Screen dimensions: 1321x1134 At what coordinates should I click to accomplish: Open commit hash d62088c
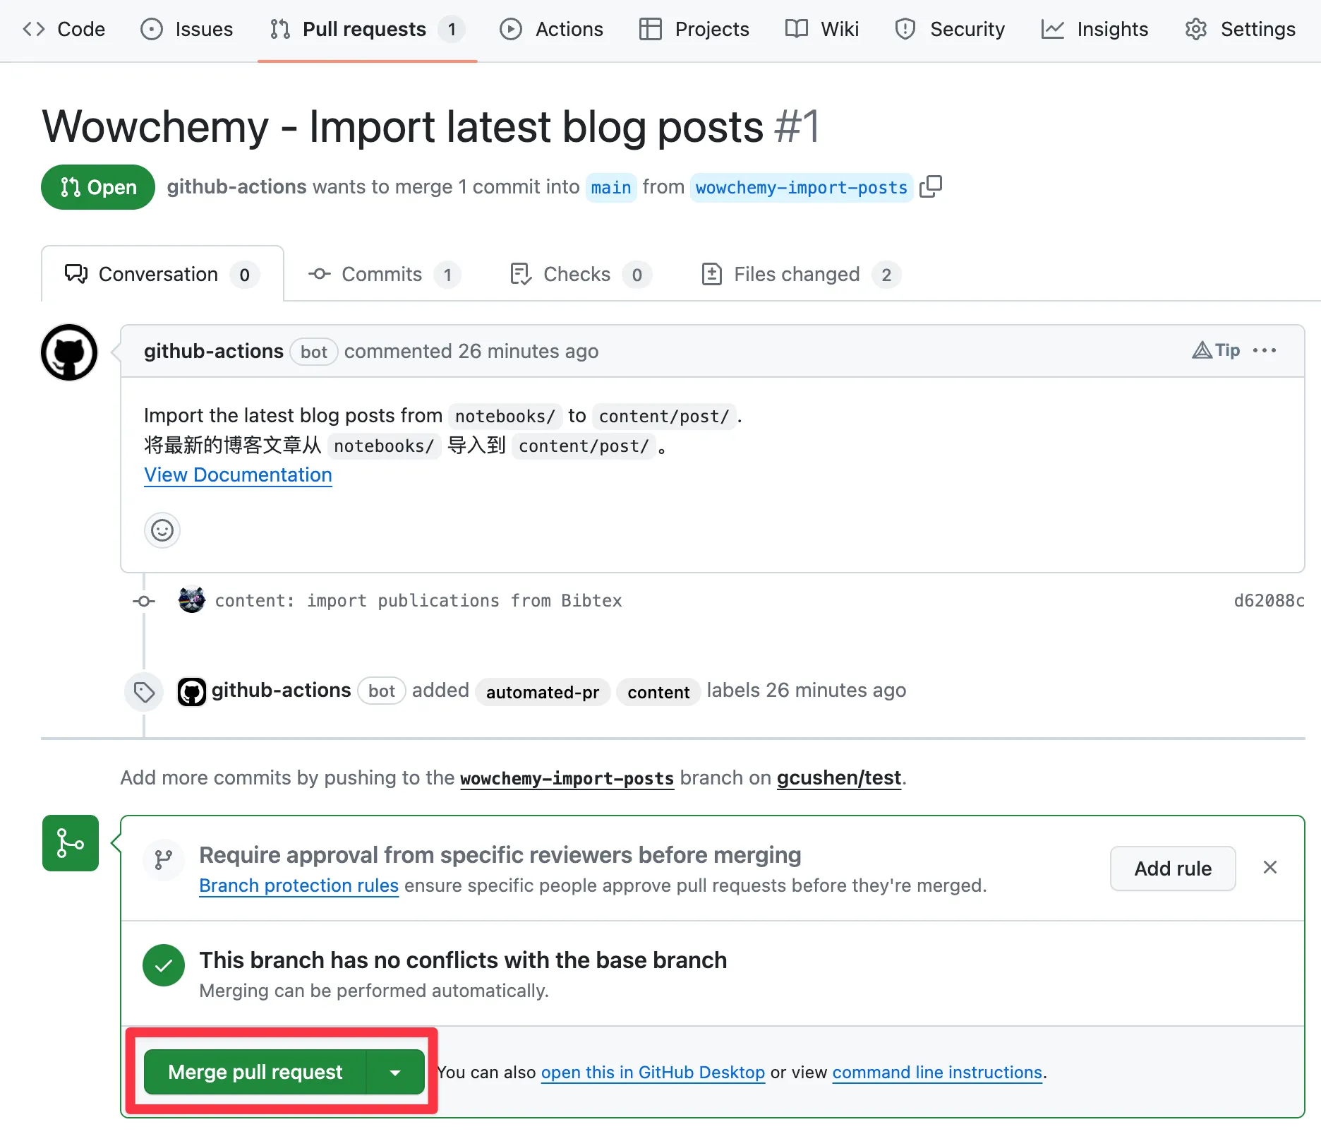[1268, 600]
